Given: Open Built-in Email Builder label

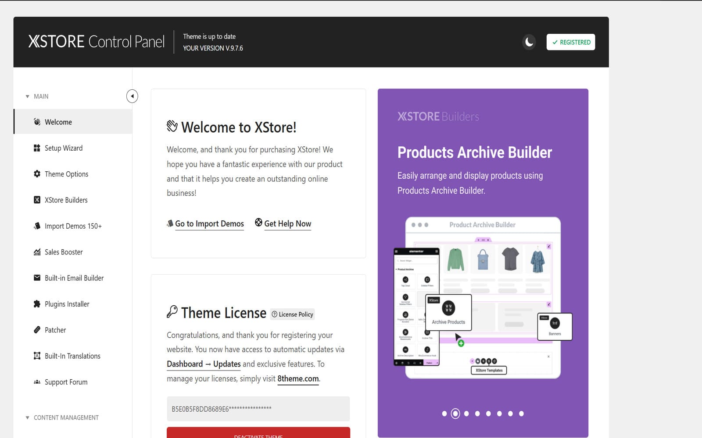Looking at the screenshot, I should pos(74,278).
